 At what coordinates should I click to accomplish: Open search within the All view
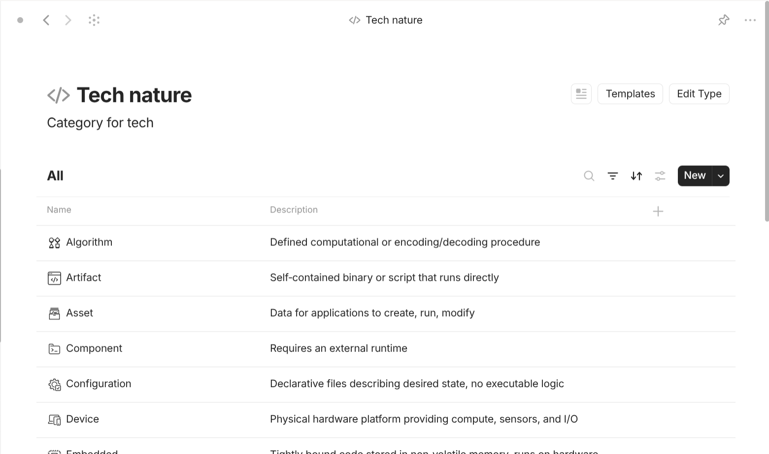[x=589, y=176]
